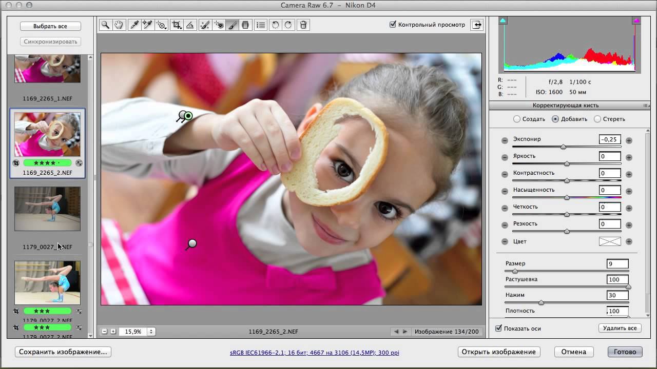Zoom out with the minus button
The image size is (657, 369).
tap(105, 332)
